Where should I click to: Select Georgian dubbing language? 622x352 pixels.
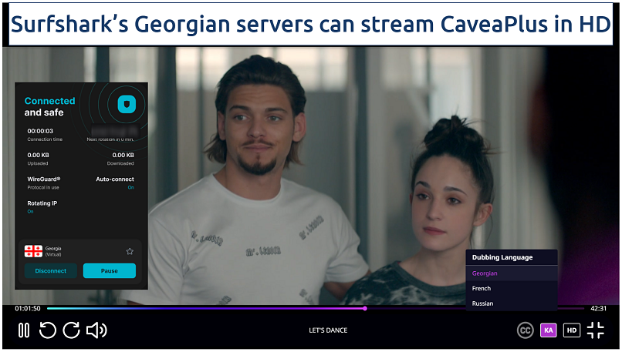click(x=512, y=273)
